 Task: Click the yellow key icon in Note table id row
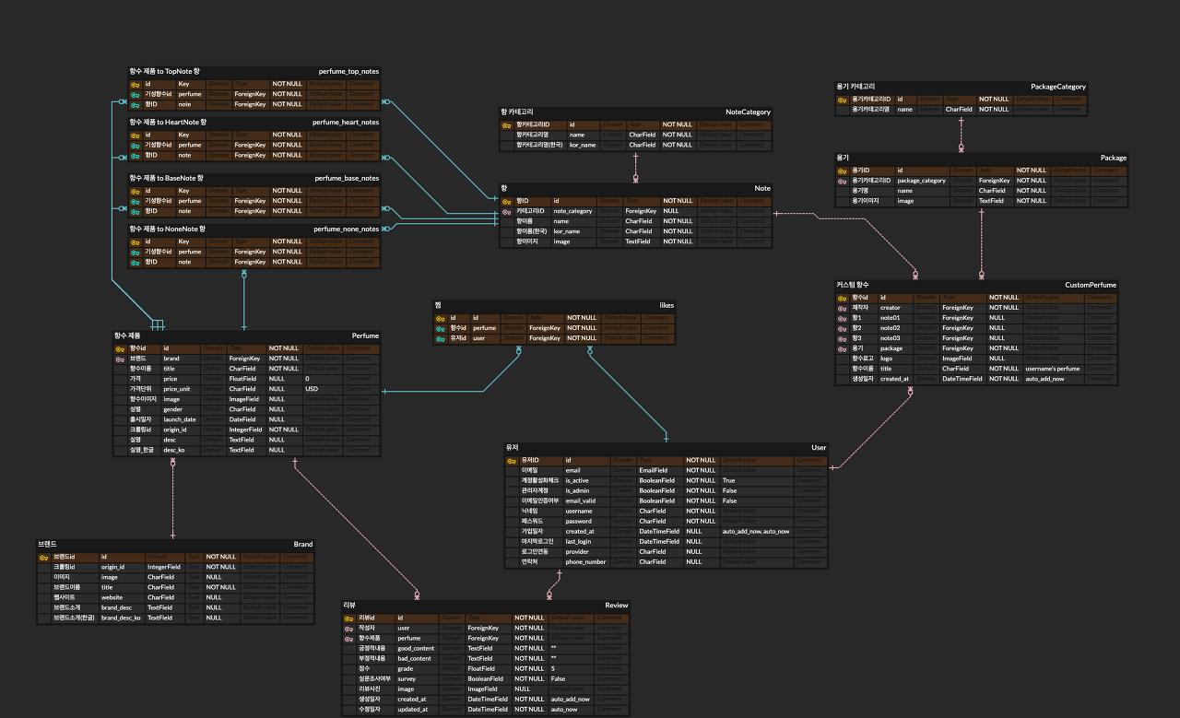coord(506,201)
